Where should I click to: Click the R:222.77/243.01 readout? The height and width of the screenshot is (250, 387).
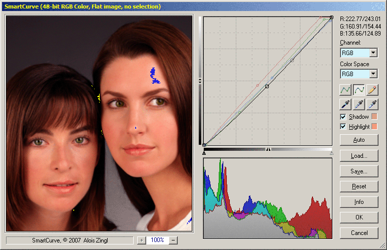[x=360, y=19]
